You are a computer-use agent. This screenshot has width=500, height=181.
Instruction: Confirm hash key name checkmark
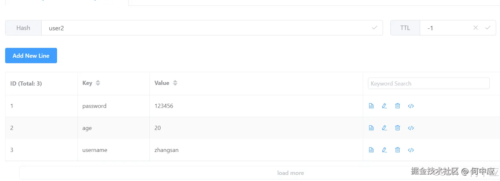[374, 28]
